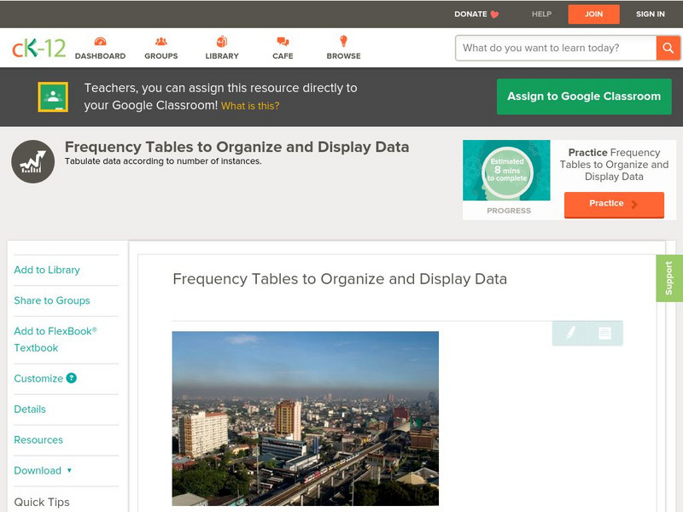Click the Join button

coord(593,14)
